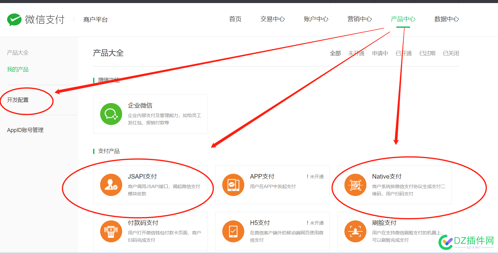This screenshot has width=498, height=253.
Task: Click the H5支付 mobile check icon
Action: [233, 231]
